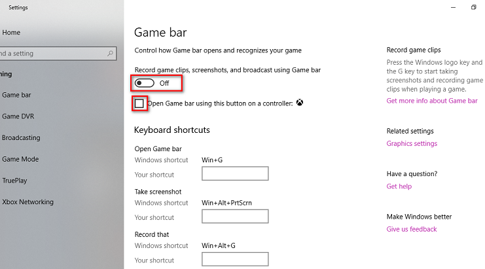Click the Related settings heading

click(x=410, y=131)
